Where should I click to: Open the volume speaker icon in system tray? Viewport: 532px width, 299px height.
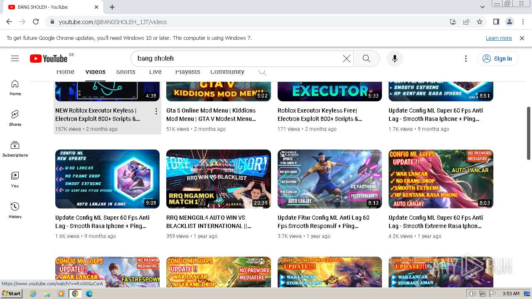coord(473,294)
